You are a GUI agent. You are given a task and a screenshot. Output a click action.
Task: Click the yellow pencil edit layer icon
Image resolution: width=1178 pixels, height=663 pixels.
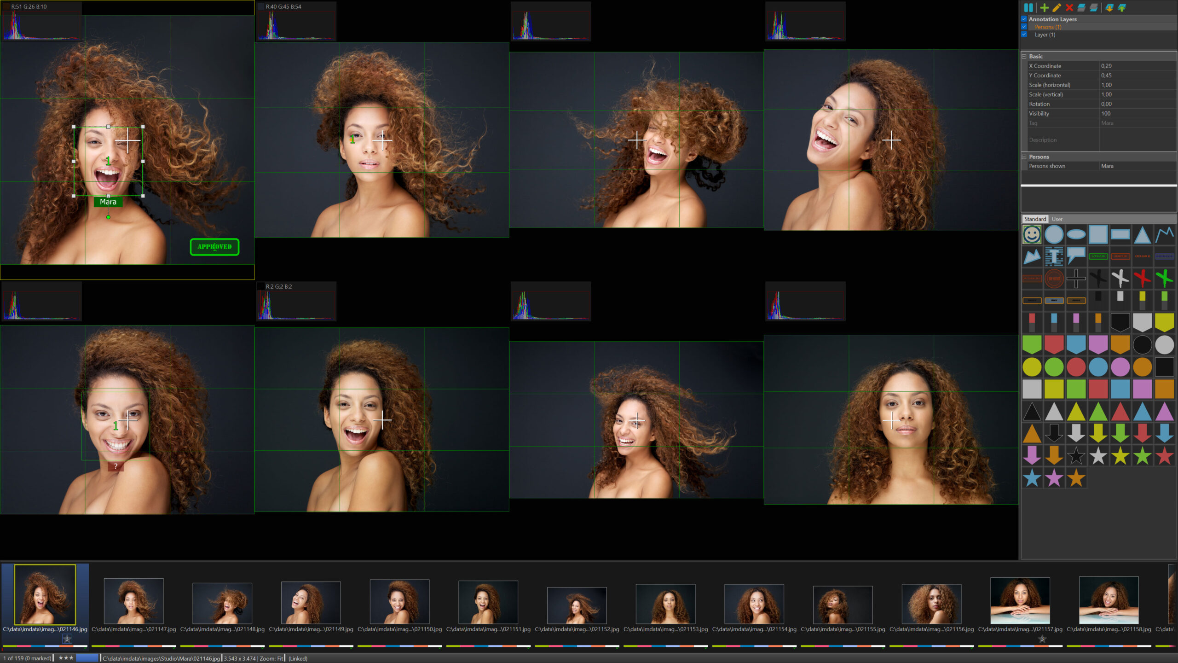pyautogui.click(x=1057, y=7)
